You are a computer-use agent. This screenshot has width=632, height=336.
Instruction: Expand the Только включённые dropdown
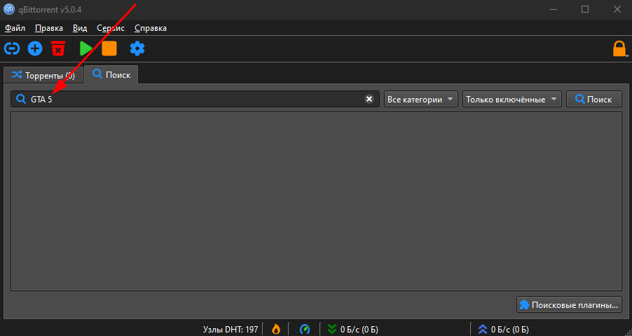click(x=512, y=99)
